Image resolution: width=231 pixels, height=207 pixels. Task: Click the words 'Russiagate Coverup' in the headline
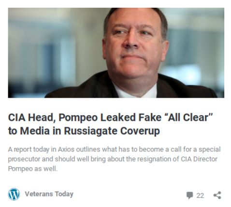pyautogui.click(x=112, y=131)
